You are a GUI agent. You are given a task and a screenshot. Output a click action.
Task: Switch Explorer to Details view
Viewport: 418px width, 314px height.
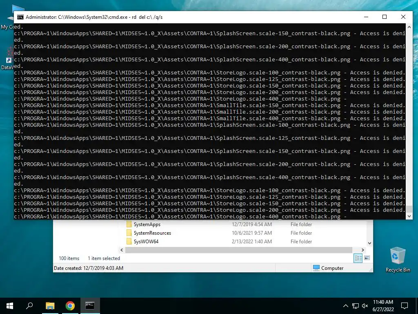click(x=358, y=258)
